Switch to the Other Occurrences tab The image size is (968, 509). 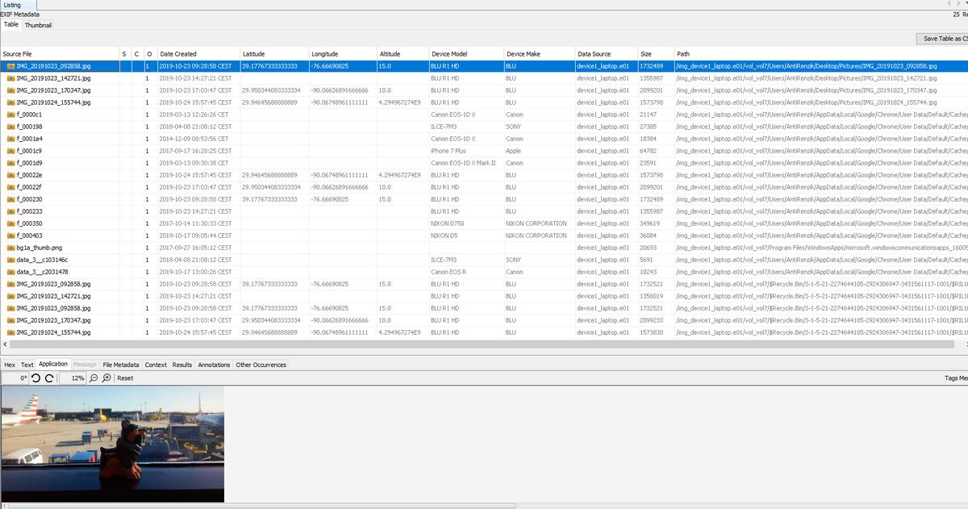[x=261, y=365]
